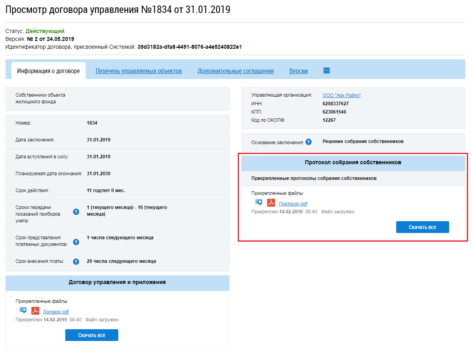Screen dimensions: 472x352
Task: Click info icon for Сроки передачи показаний
Action: pyautogui.click(x=76, y=212)
